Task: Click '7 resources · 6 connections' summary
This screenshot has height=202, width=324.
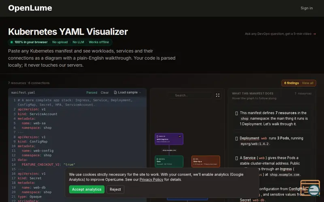Action: click(29, 83)
